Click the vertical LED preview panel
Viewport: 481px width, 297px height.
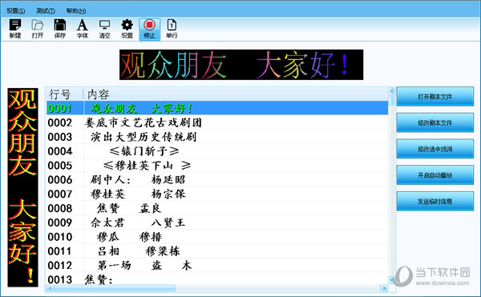click(x=23, y=187)
